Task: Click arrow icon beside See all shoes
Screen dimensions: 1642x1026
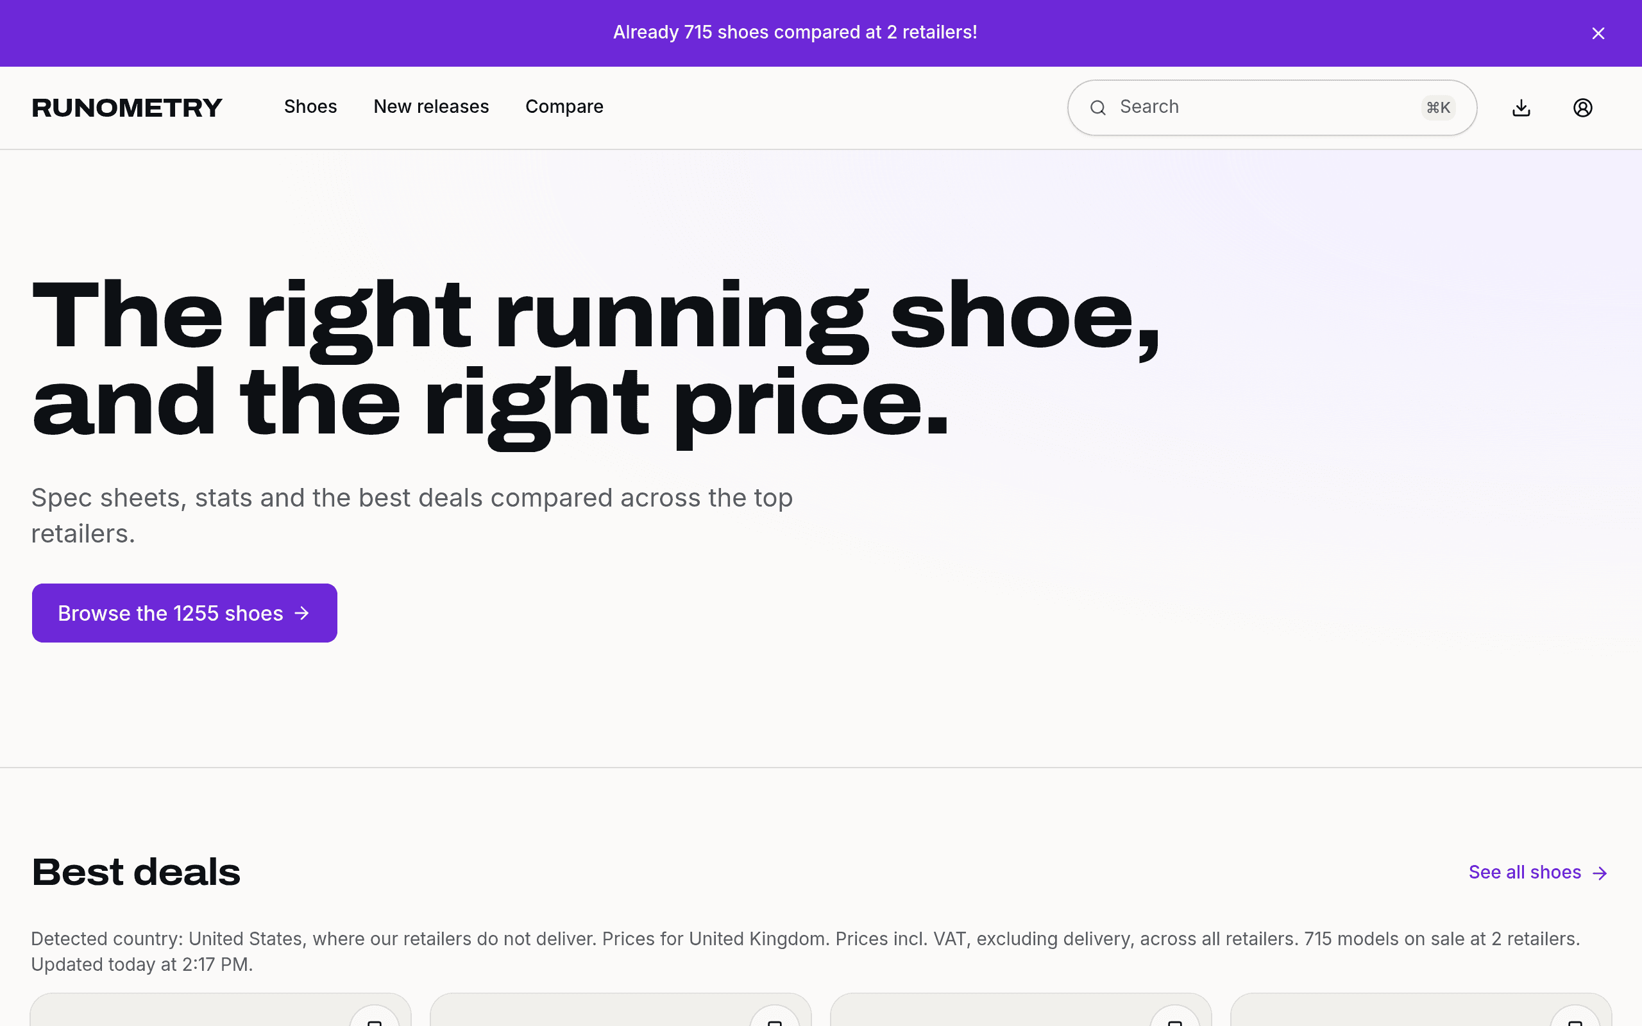Action: click(1600, 873)
